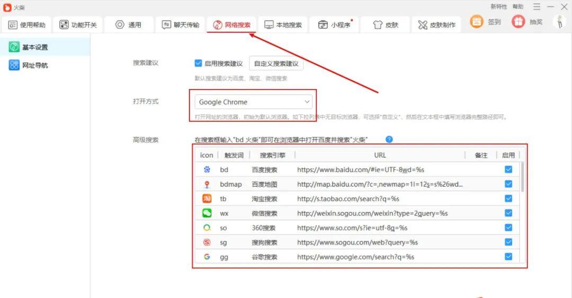Viewport: 572px width, 298px height.
Task: Switch to the 功能开关 tab
Action: point(78,25)
